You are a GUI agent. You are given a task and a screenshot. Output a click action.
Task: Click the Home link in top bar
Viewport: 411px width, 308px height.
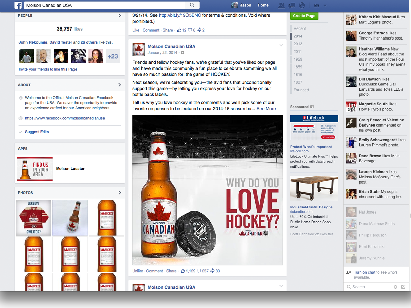click(x=263, y=5)
